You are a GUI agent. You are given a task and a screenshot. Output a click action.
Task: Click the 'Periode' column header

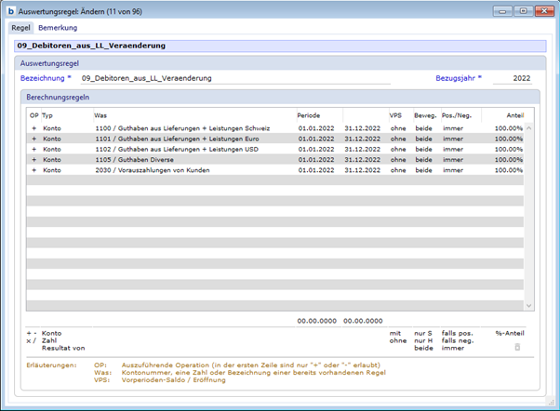[309, 115]
